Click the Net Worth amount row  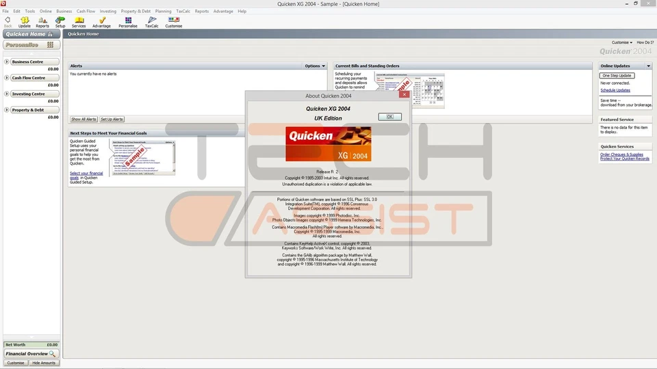click(31, 344)
